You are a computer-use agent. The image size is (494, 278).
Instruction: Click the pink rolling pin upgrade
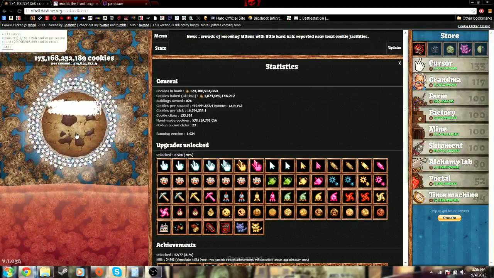click(380, 166)
